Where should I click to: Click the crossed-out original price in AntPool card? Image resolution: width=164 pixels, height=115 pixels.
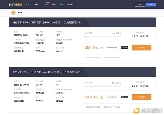112,97
